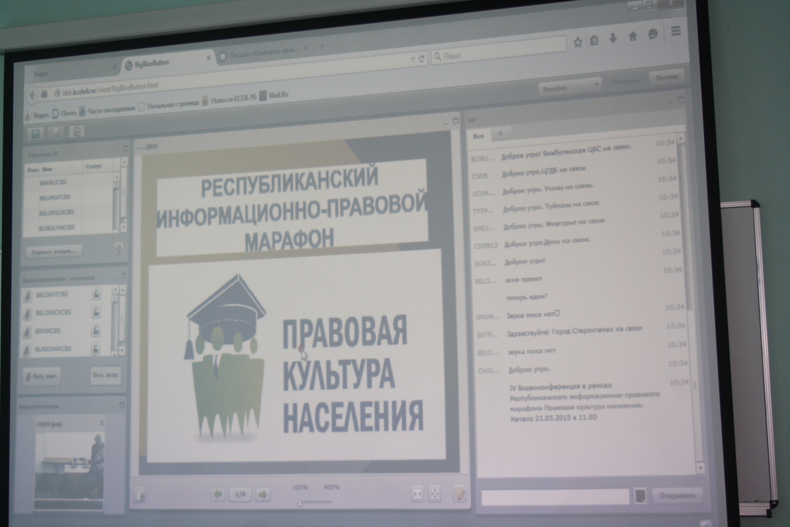The height and width of the screenshot is (527, 790).
Task: Toggle the lock icon next to BIRSKCBS
Action: (x=96, y=331)
